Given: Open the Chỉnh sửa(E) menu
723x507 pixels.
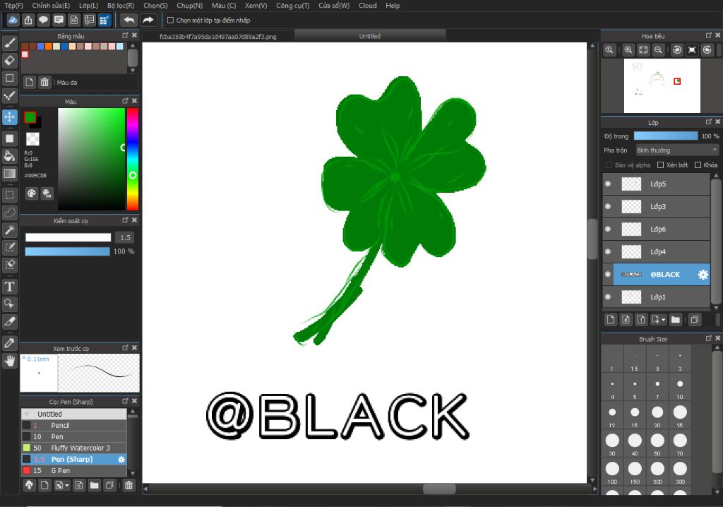Looking at the screenshot, I should pos(51,6).
